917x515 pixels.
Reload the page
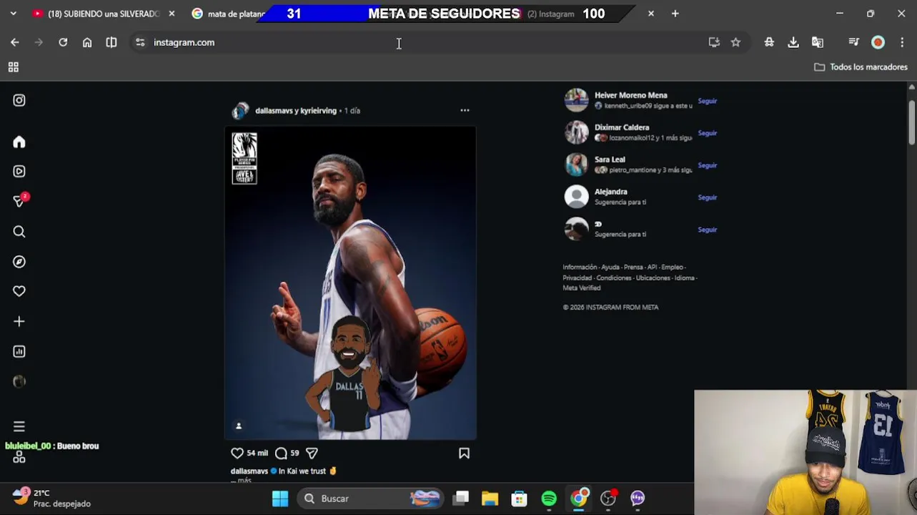tap(63, 42)
